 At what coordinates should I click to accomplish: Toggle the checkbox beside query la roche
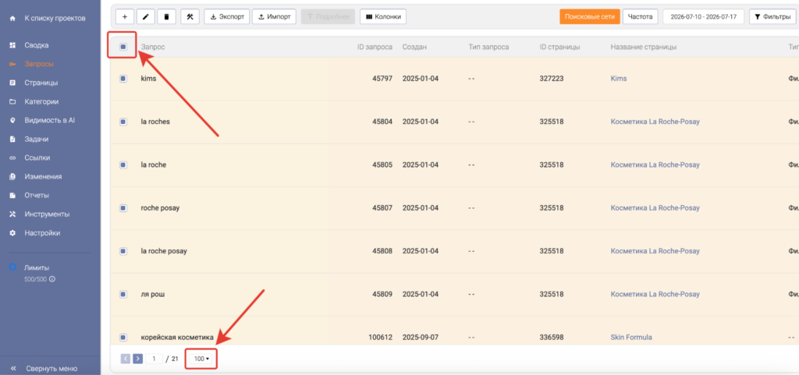pyautogui.click(x=123, y=165)
